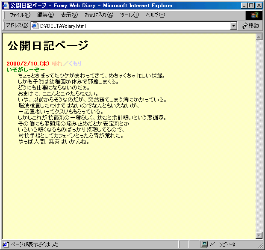Click the ページが表示されました status text
Screen dimensions: 265x250
34,244
